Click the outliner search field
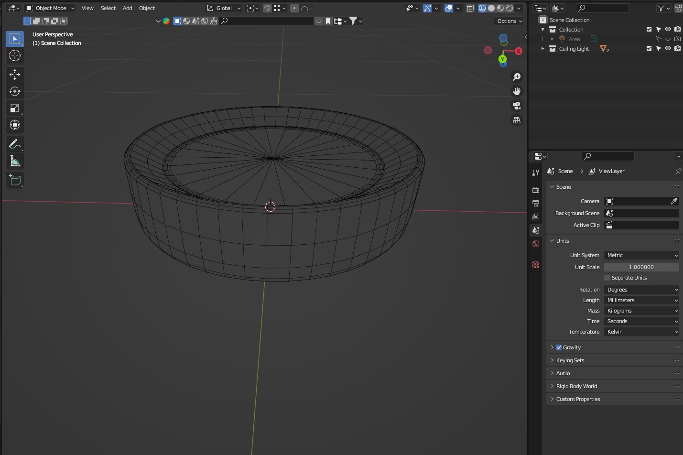This screenshot has height=455, width=683. coord(602,8)
